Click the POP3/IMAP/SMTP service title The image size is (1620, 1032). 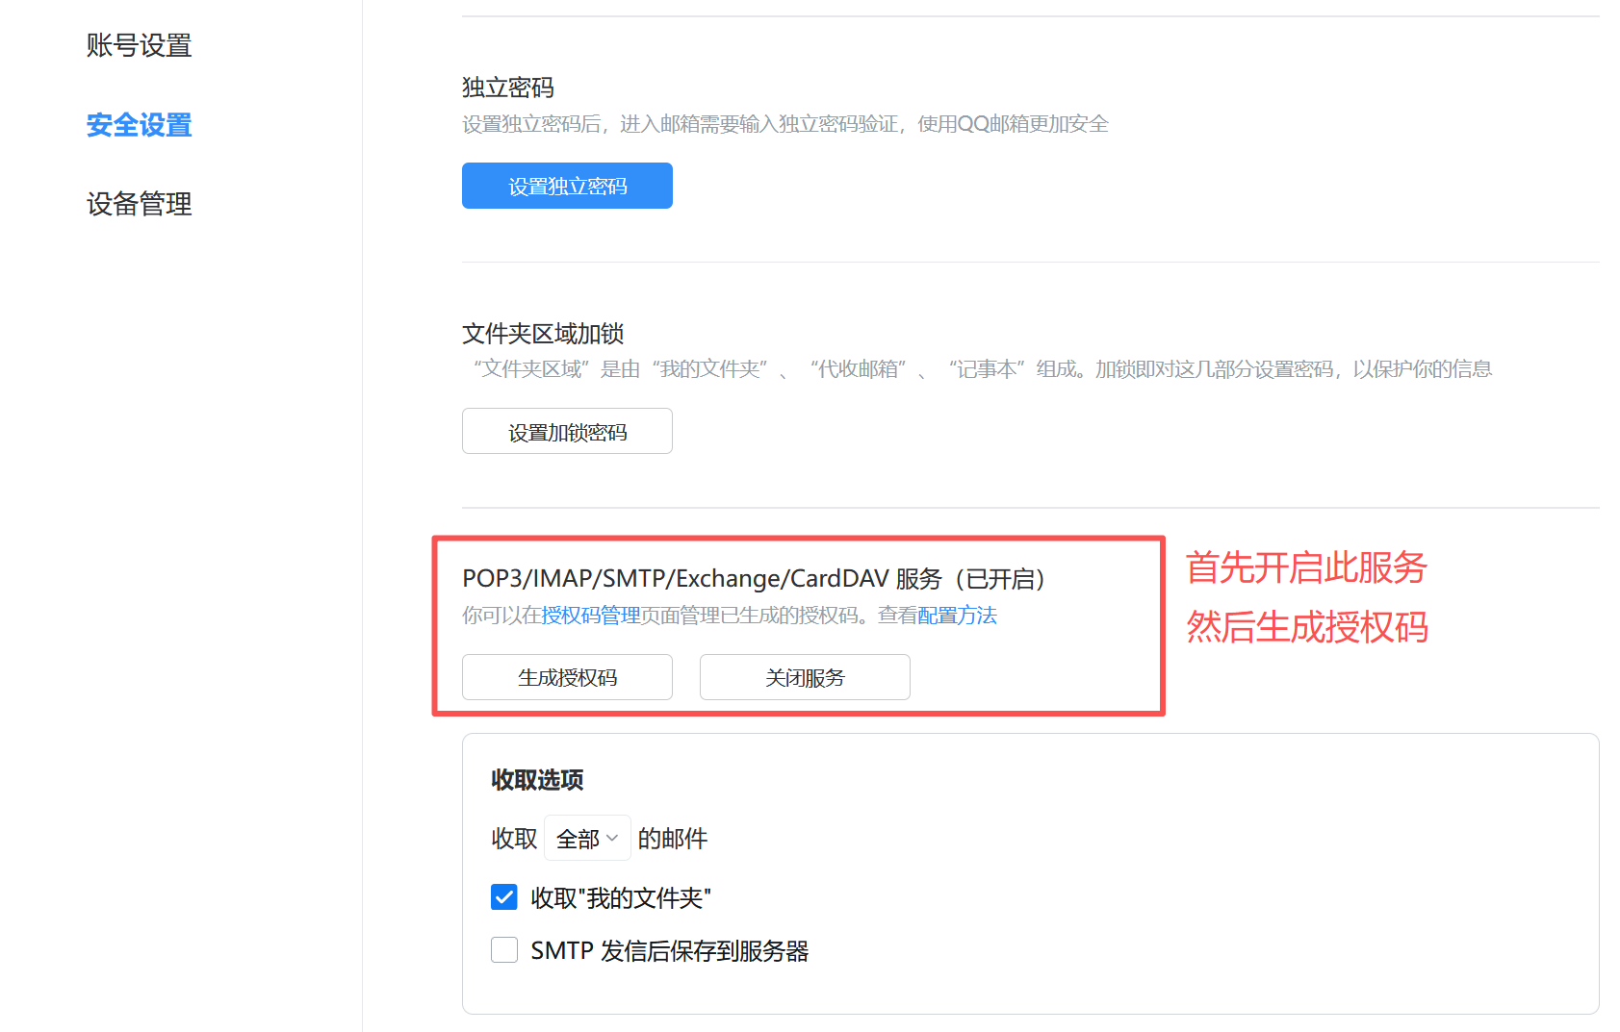(753, 579)
